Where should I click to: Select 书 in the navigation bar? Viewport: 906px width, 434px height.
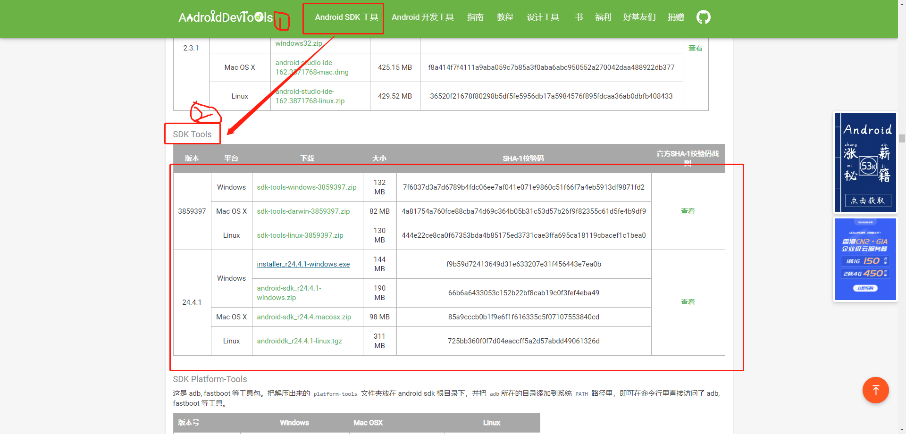(x=579, y=17)
